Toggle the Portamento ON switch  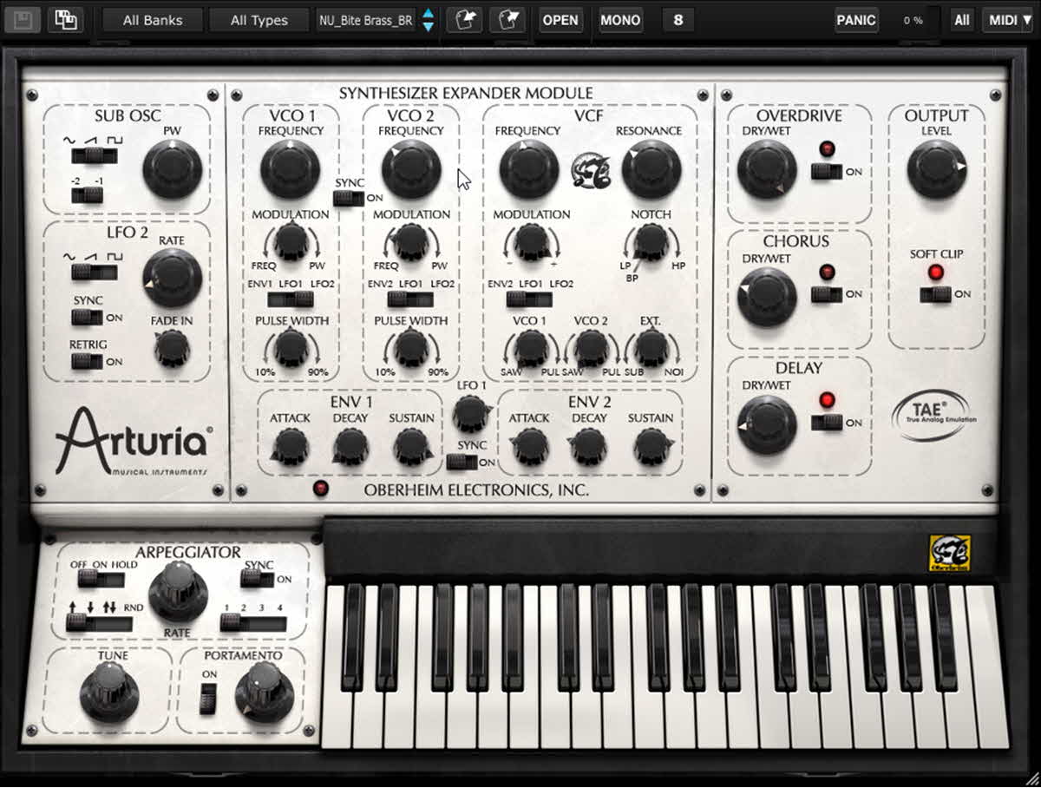point(208,699)
